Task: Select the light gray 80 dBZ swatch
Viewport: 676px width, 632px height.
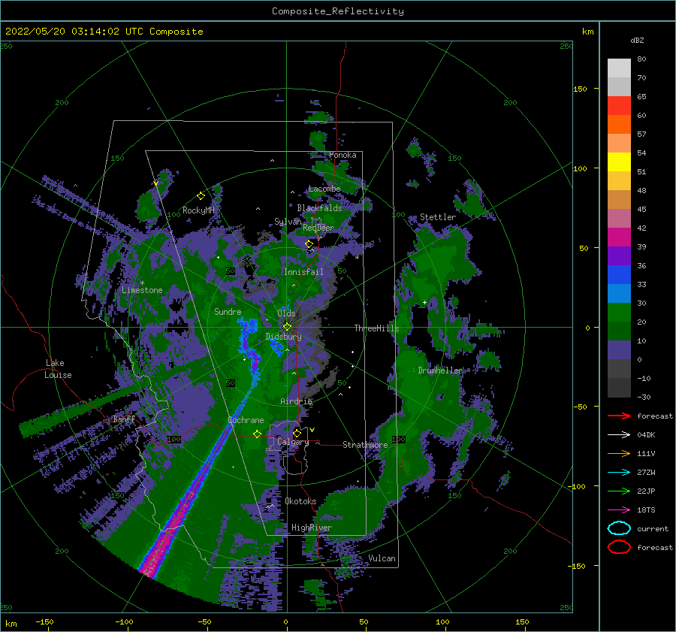Action: click(x=619, y=68)
